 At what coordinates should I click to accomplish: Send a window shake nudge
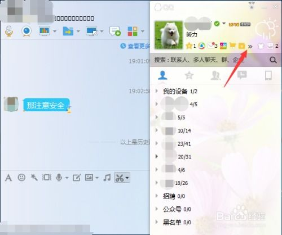pyautogui.click(x=47, y=177)
